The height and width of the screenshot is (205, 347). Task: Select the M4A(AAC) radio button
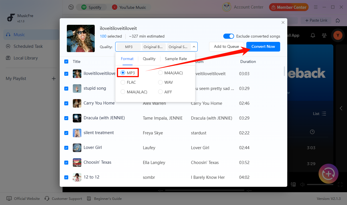160,73
